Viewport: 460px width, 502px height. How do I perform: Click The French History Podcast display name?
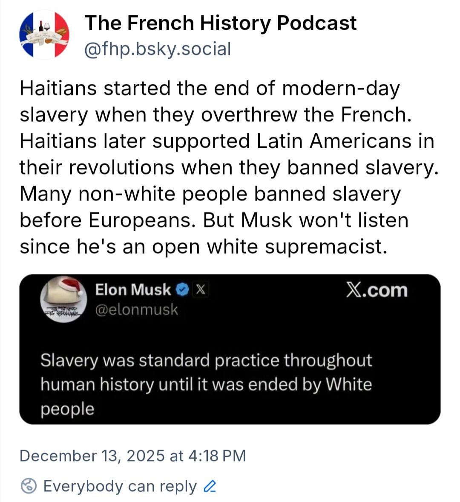point(220,23)
